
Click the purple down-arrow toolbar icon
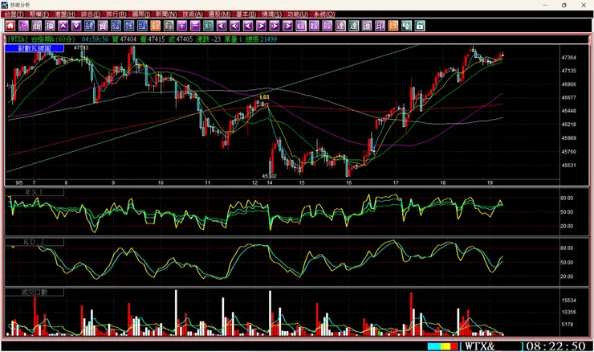[76, 26]
